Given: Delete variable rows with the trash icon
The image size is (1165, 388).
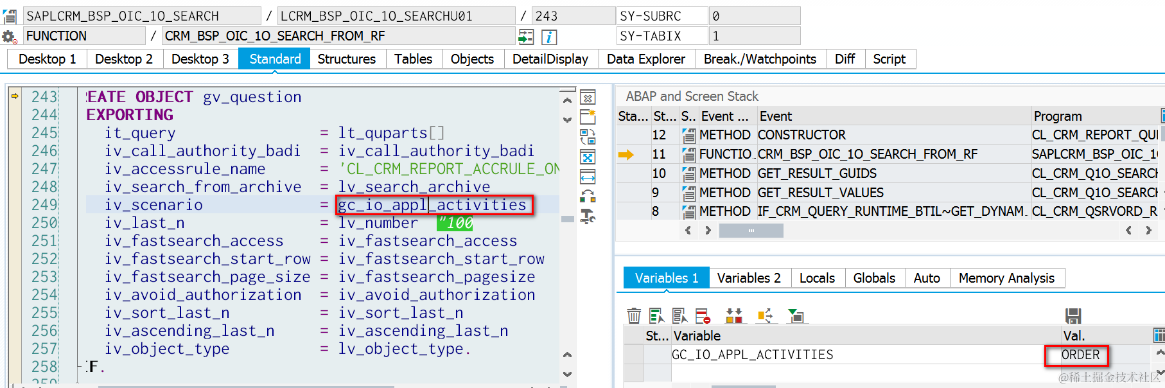Looking at the screenshot, I should (634, 315).
